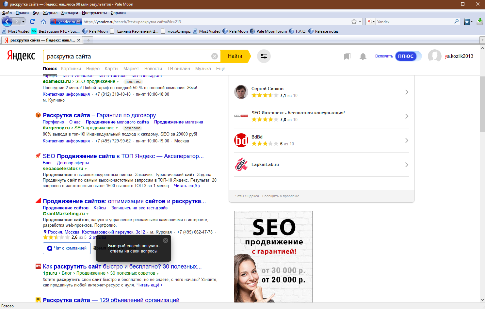Open the search engine selector dropdown

371,22
